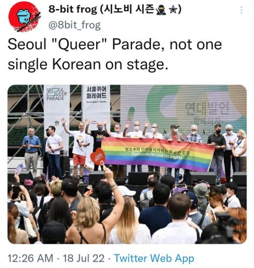
Task: Open the "Twitter Web App" source link
Action: pos(154,258)
